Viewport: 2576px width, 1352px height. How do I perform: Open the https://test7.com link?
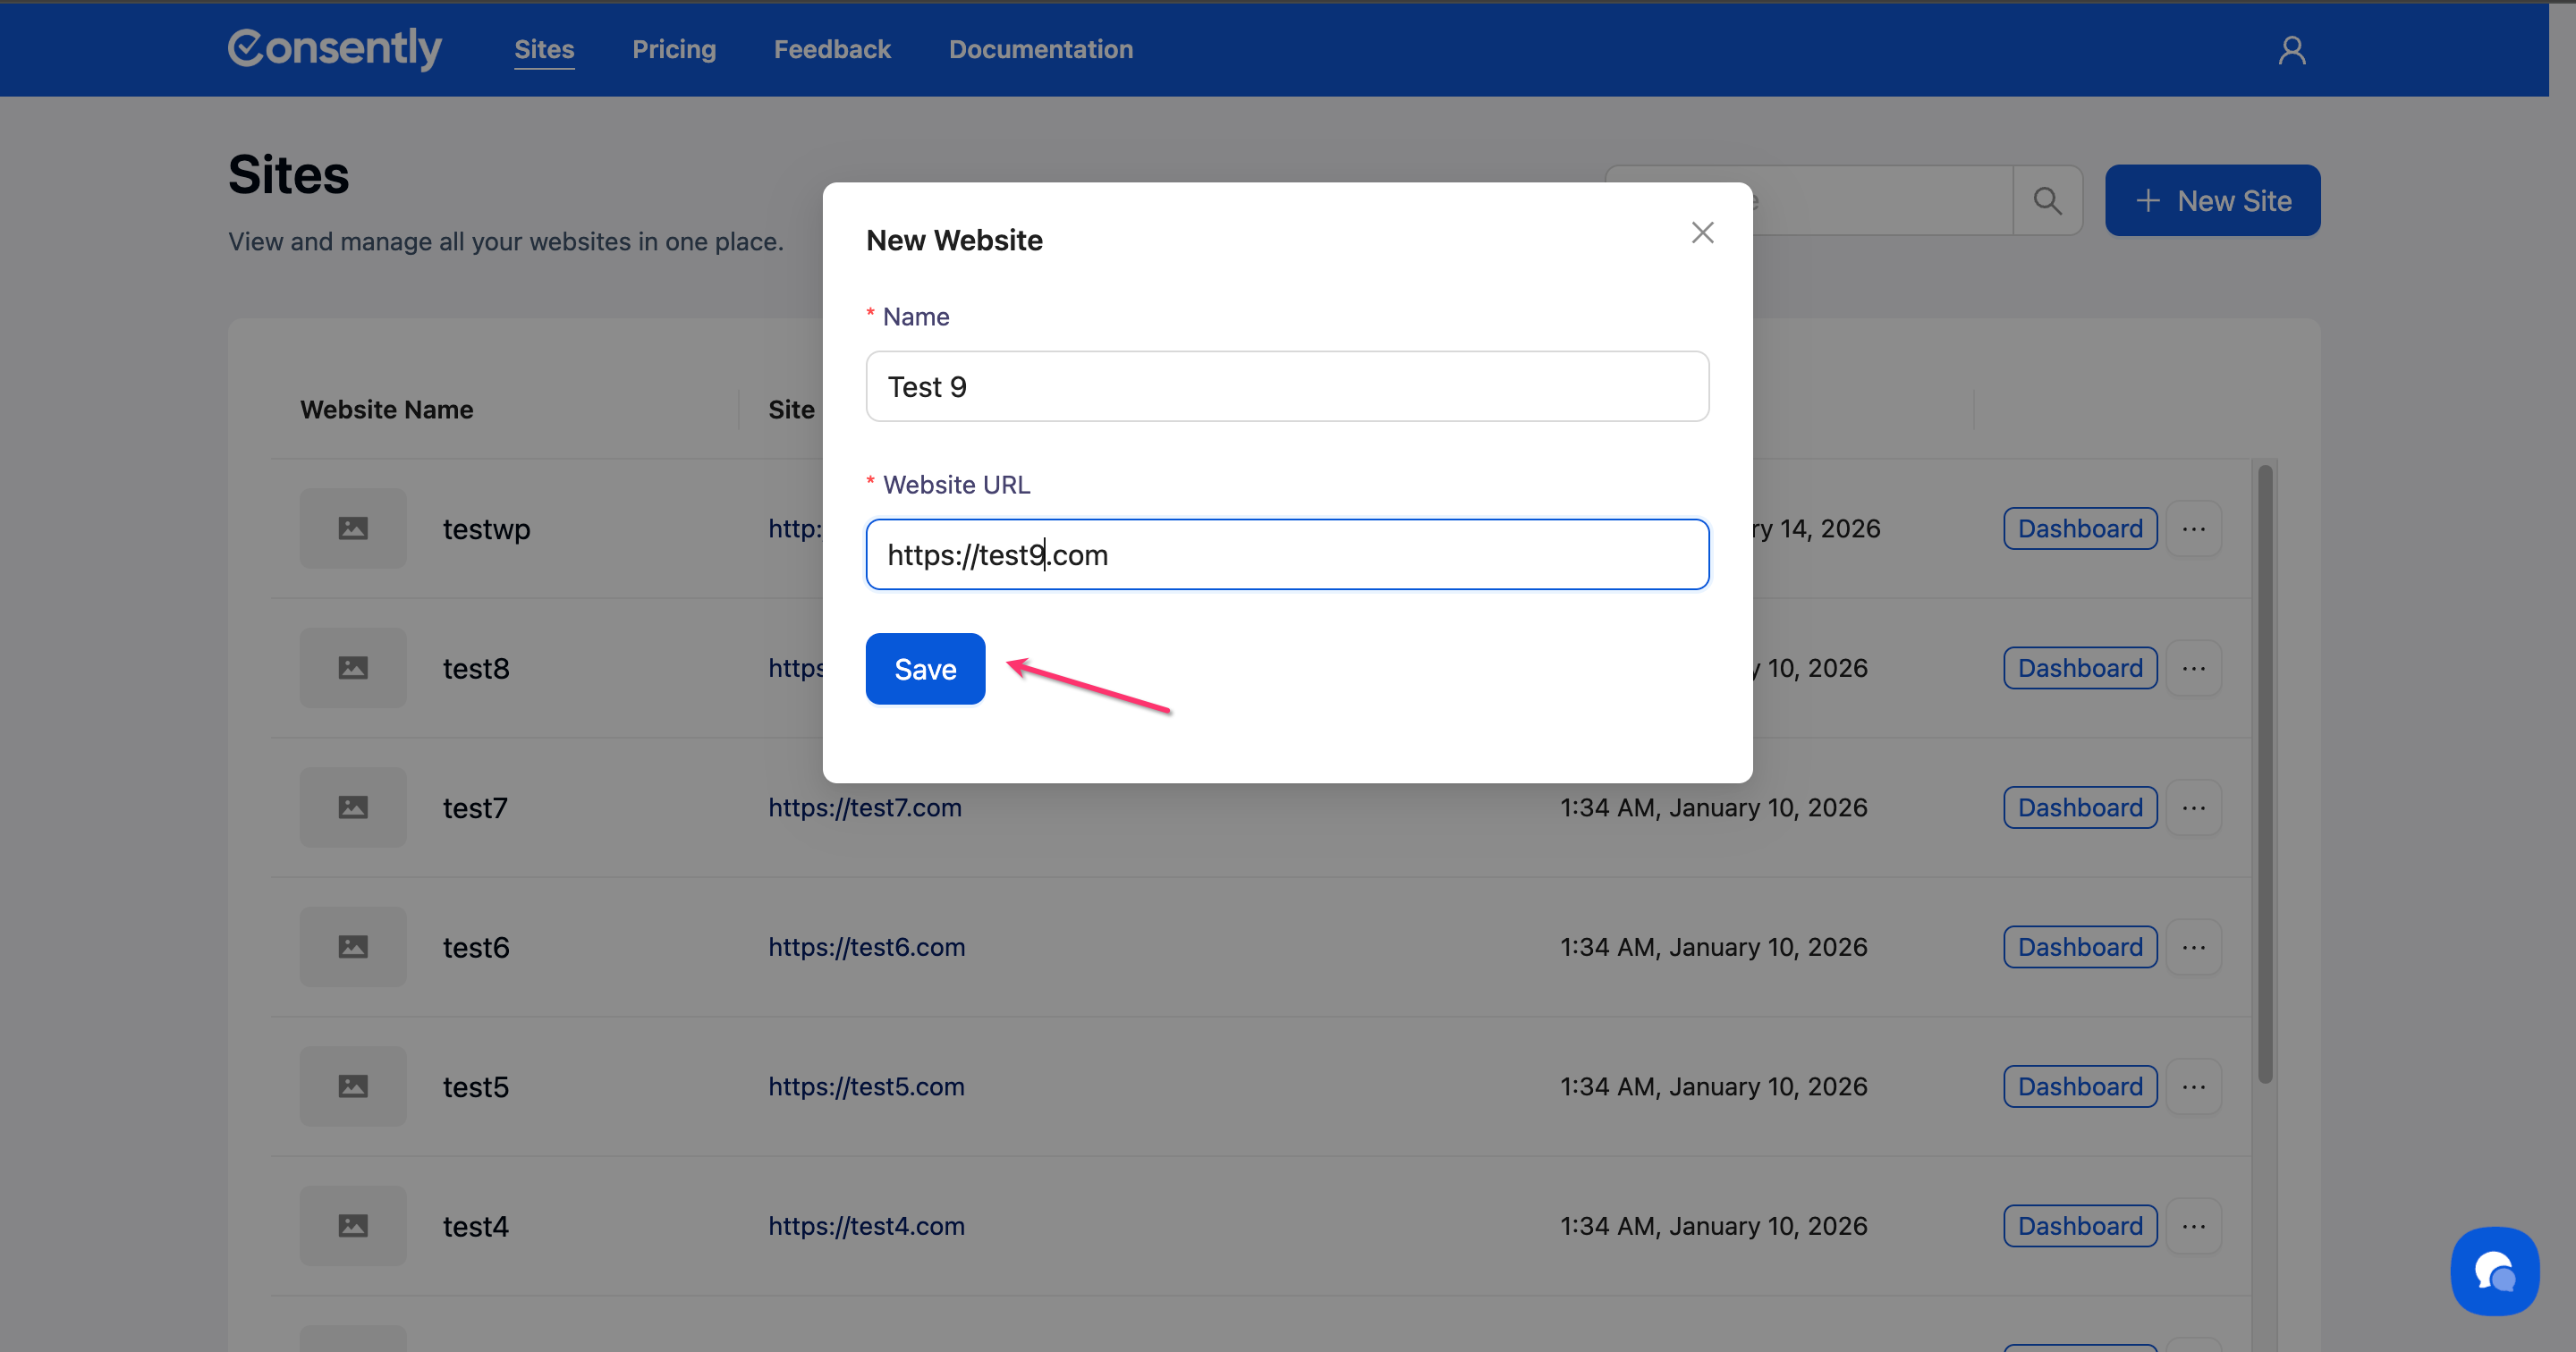[x=864, y=808]
